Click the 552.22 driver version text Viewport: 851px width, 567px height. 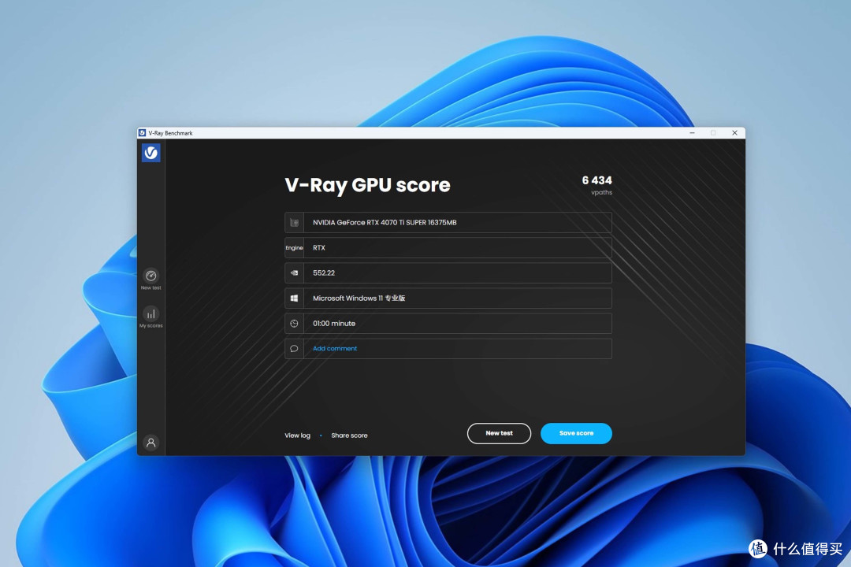[324, 273]
